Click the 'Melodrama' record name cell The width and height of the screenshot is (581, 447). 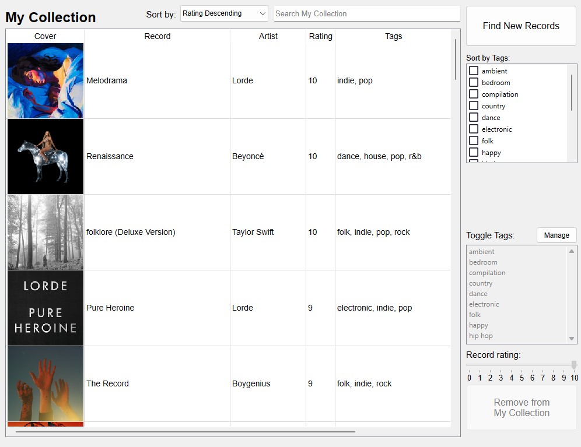157,81
